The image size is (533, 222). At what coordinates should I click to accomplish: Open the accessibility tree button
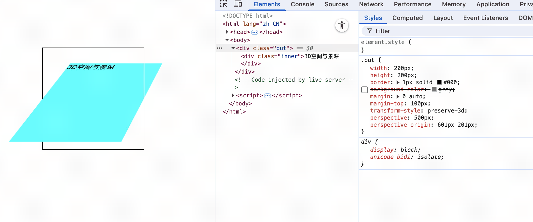click(x=342, y=26)
